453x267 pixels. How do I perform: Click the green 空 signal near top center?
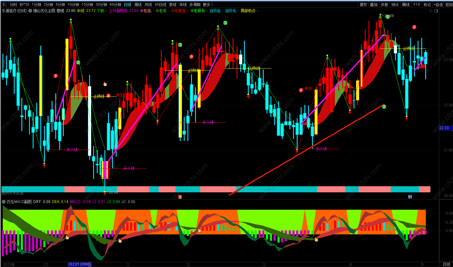(225, 23)
